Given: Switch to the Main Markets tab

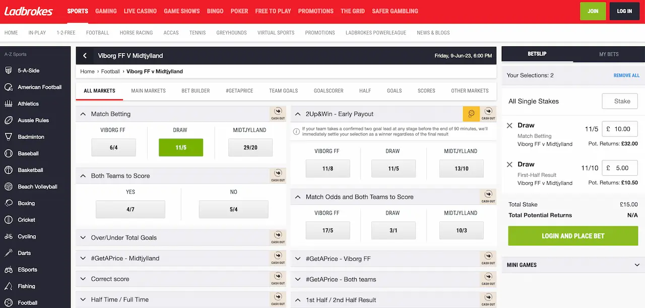Looking at the screenshot, I should pos(148,91).
